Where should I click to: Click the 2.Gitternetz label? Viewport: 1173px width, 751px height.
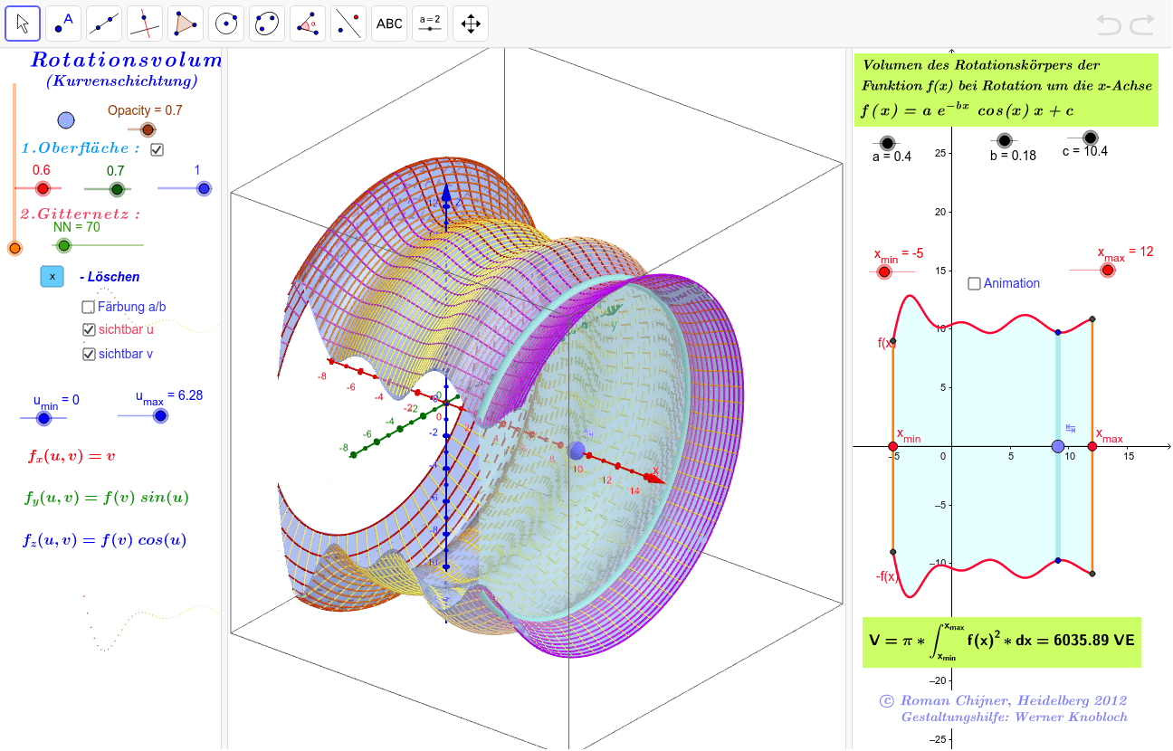[x=81, y=214]
